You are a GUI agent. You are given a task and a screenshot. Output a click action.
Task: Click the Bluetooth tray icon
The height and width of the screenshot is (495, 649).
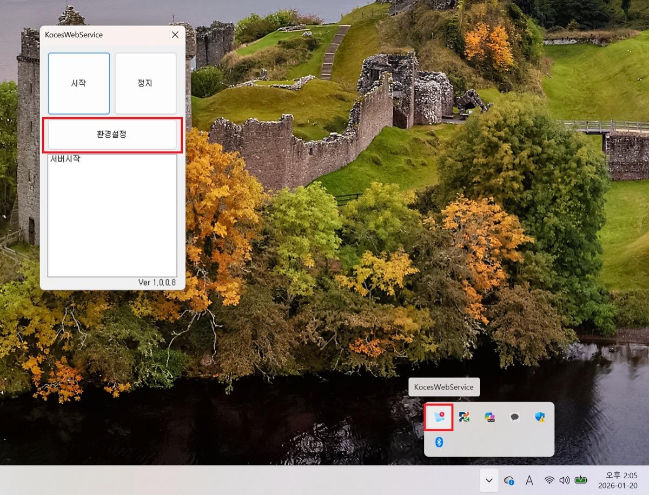click(439, 442)
